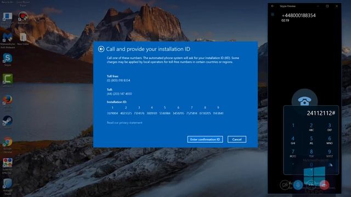The image size is (351, 197).
Task: Tap dial pad key 2 ABC
Action: click(311, 126)
